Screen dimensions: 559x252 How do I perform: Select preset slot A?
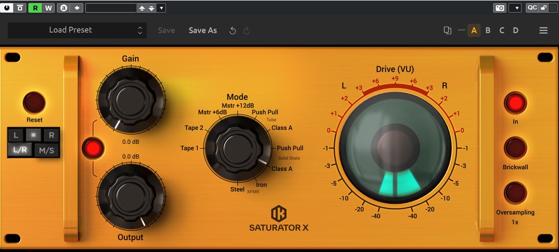click(474, 30)
